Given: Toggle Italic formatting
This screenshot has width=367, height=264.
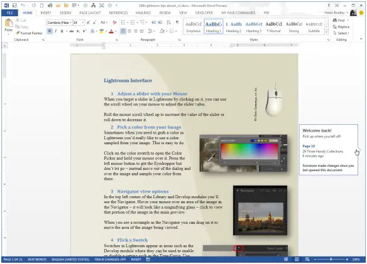Looking at the screenshot, I should [x=56, y=31].
